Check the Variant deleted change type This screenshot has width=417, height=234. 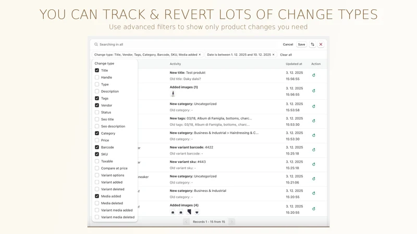97,189
